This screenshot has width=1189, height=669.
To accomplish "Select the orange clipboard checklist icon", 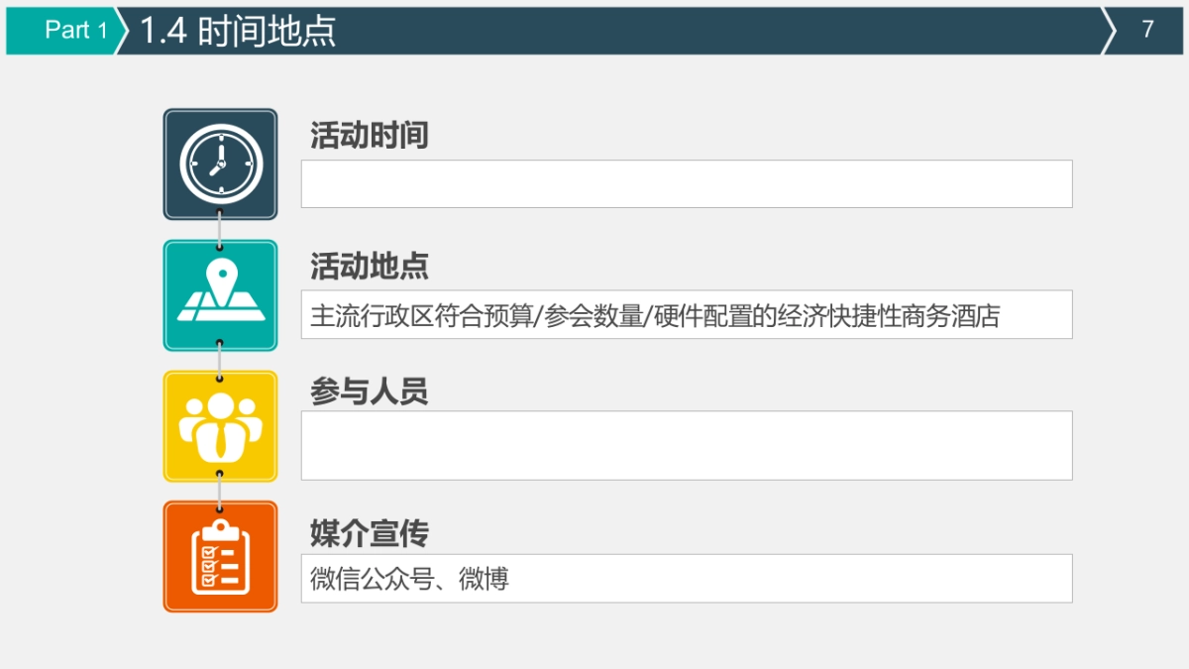I will point(220,556).
